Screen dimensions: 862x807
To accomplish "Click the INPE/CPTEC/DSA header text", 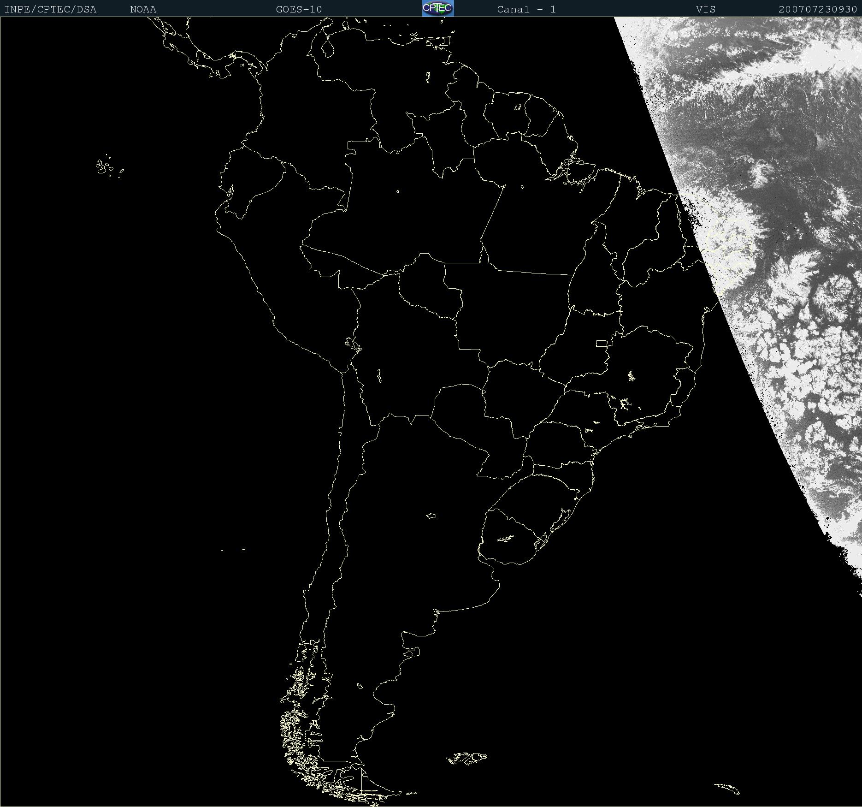I will click(50, 9).
